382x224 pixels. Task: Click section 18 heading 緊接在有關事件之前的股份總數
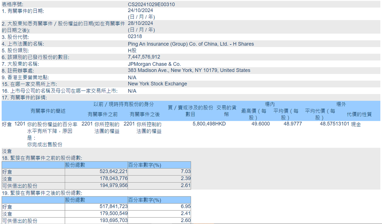(46, 158)
